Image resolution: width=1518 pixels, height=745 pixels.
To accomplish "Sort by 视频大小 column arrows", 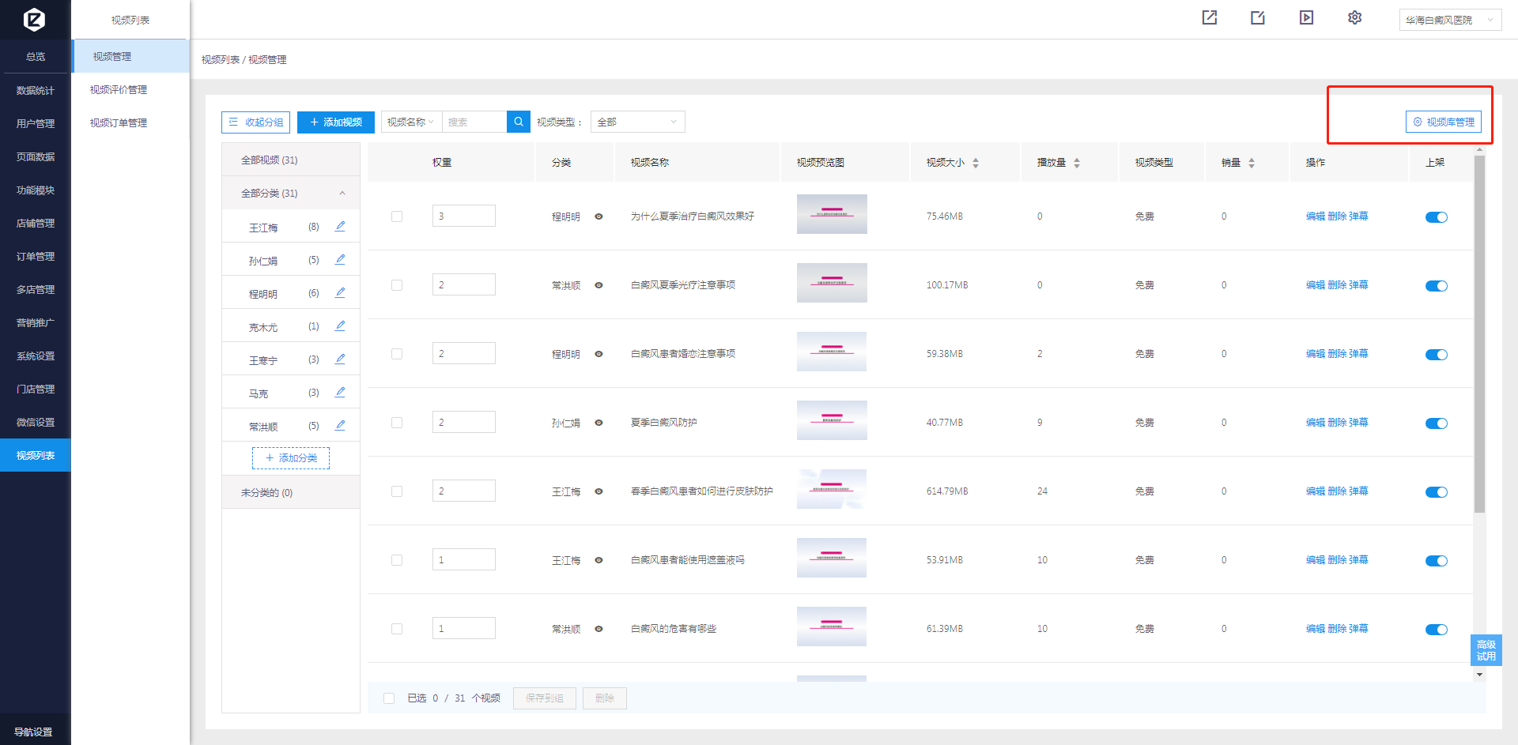I will click(976, 163).
